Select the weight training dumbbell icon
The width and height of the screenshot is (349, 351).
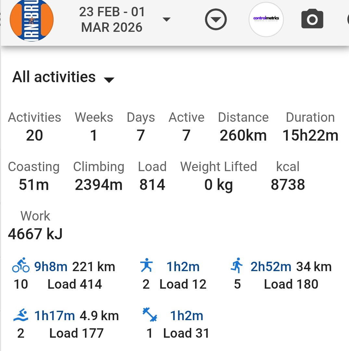(x=150, y=315)
